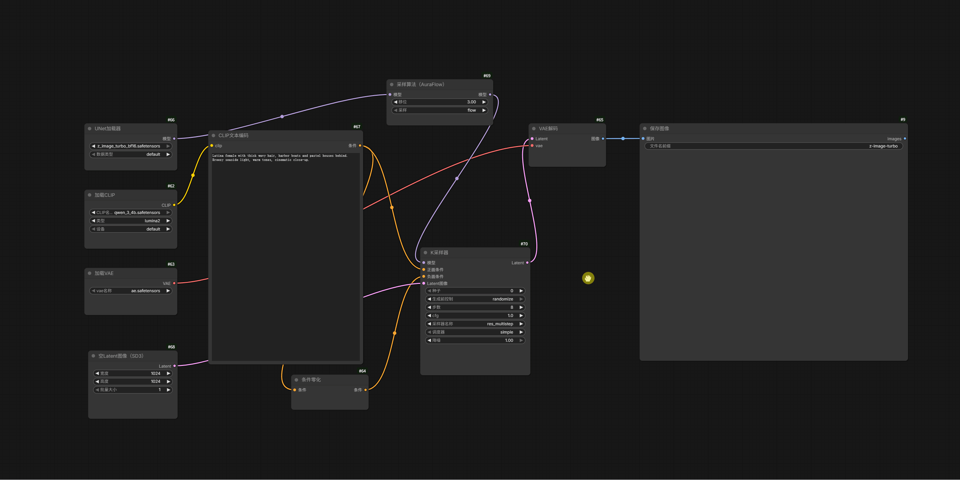Collapse the K采样器 node via its dot
Image resolution: width=960 pixels, height=480 pixels.
[x=425, y=253]
